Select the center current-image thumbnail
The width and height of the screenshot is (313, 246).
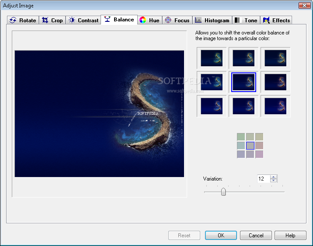[x=243, y=82]
